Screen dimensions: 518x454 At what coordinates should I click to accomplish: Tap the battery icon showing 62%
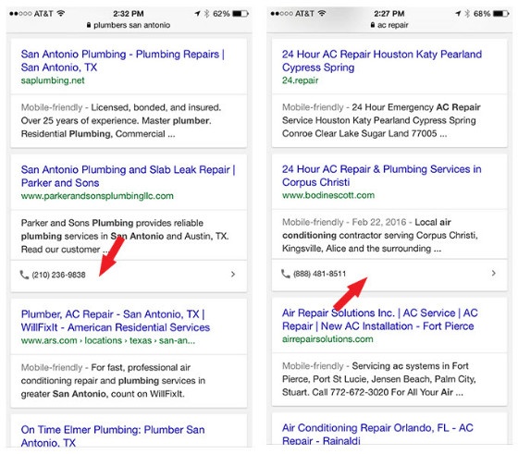[x=240, y=14]
